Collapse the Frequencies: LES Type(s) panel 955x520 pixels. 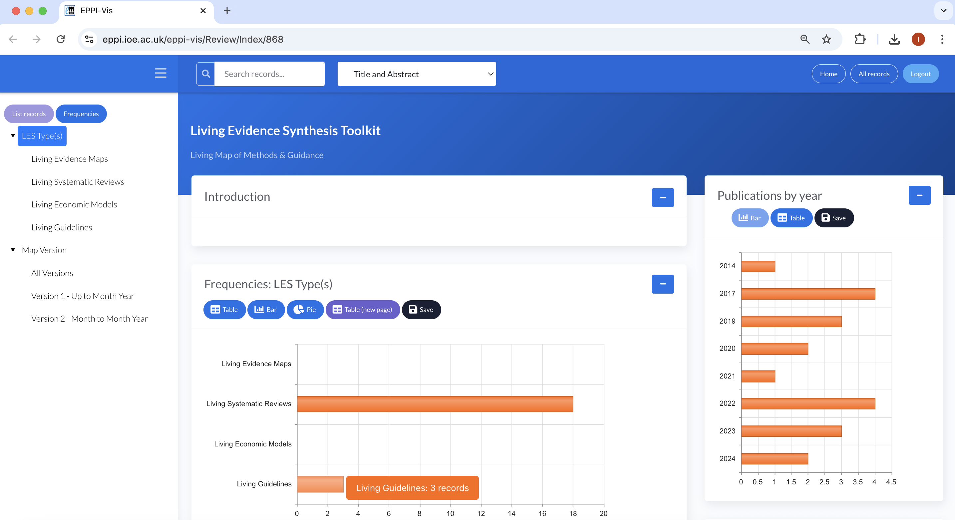click(663, 284)
